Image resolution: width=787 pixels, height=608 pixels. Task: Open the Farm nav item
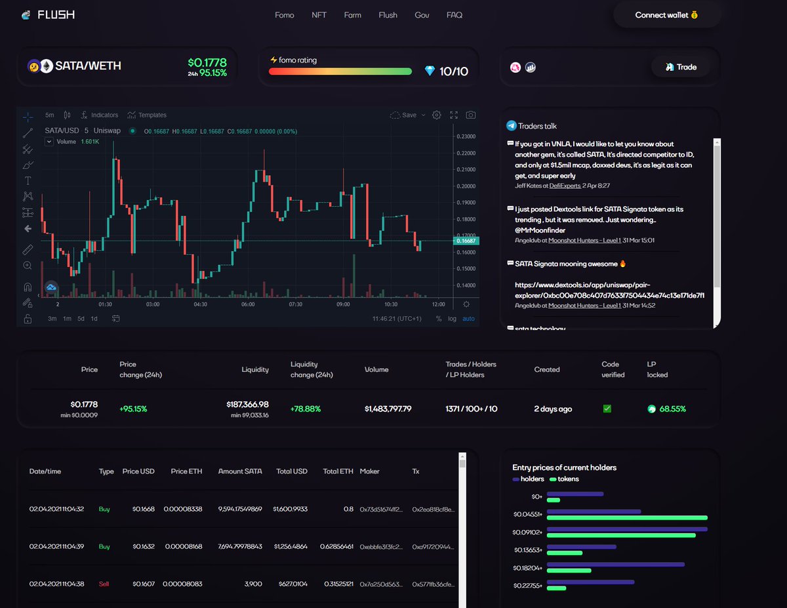coord(352,14)
